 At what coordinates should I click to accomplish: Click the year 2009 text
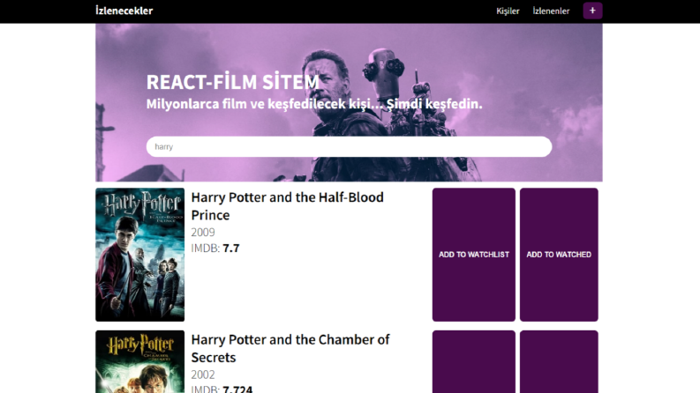click(x=203, y=232)
